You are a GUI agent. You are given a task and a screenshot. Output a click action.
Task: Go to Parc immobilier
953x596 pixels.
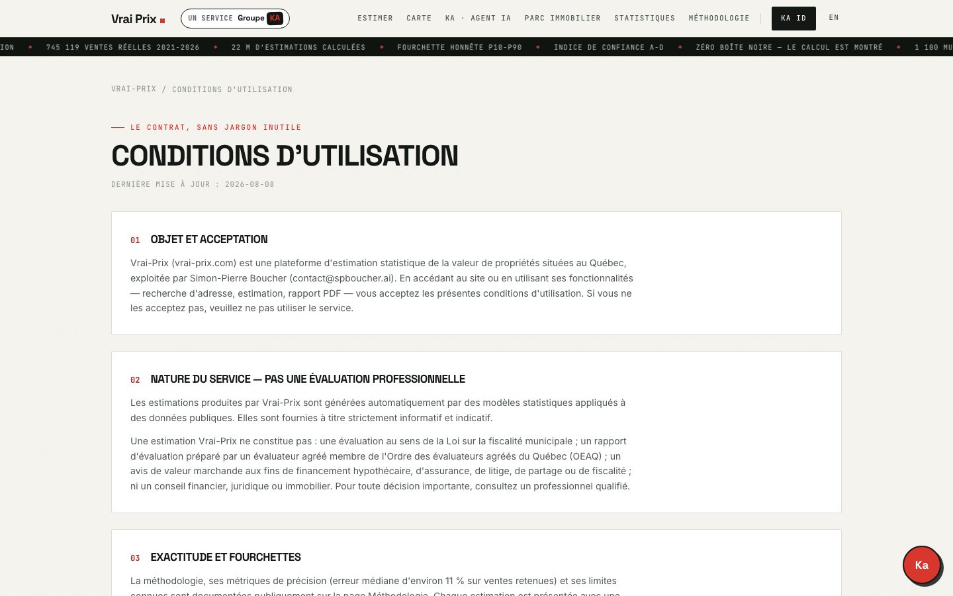563,19
